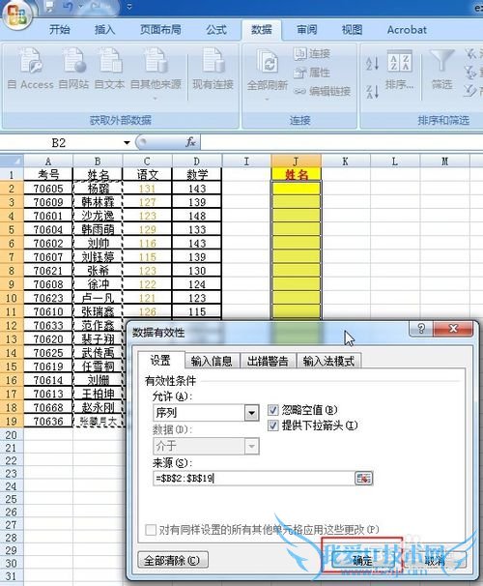Image resolution: width=483 pixels, height=586 pixels.
Task: Import data From Access
Action: point(31,69)
